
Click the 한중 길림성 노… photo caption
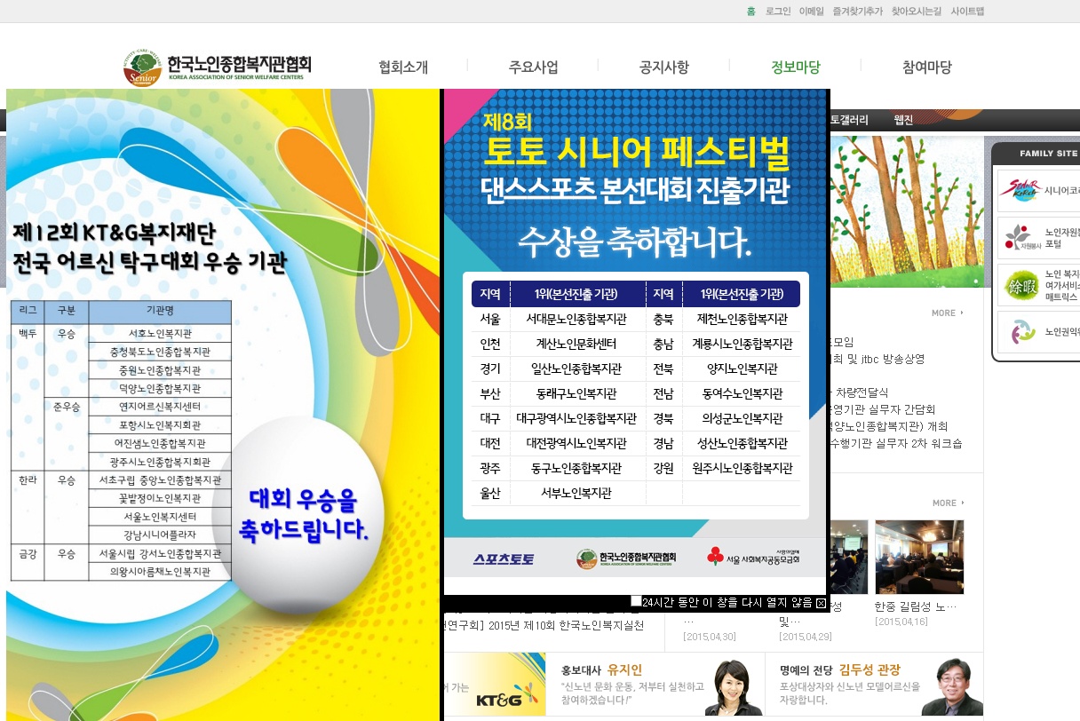915,606
